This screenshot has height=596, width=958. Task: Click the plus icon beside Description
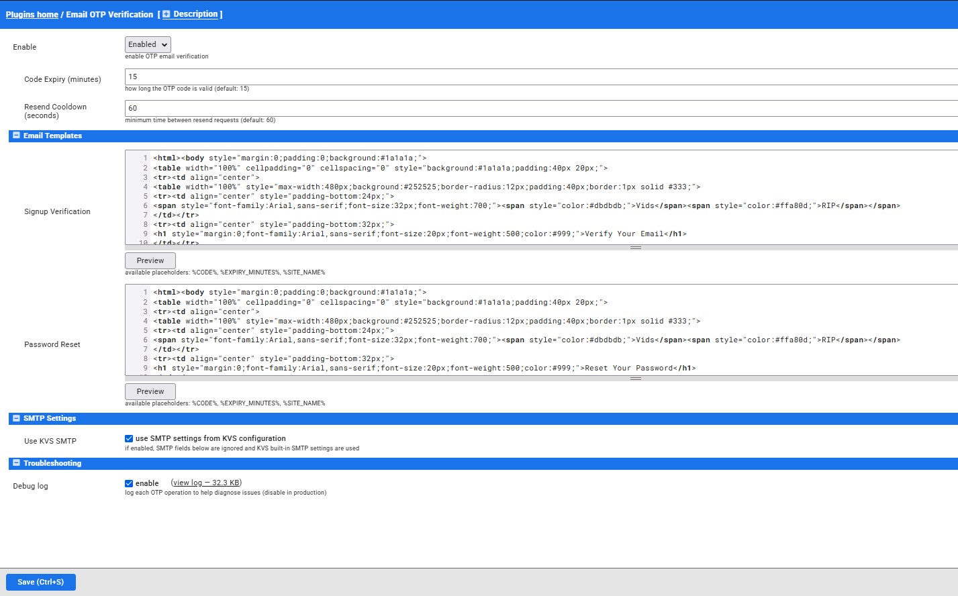coord(166,14)
